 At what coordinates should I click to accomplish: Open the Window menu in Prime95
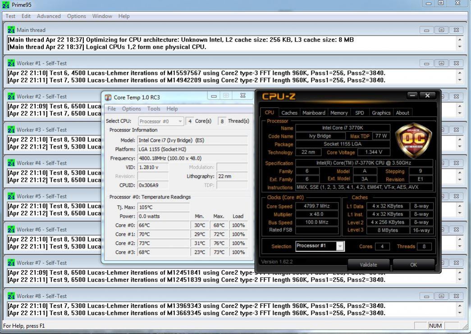click(x=102, y=16)
